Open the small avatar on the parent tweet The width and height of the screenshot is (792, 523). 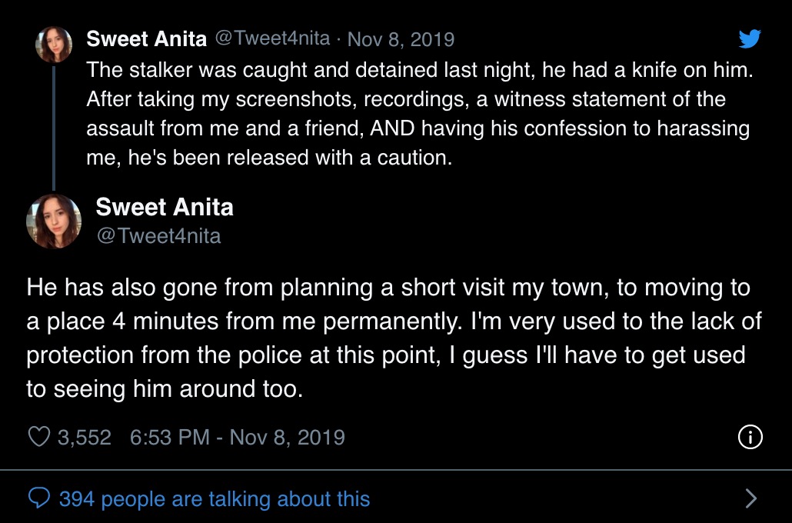(54, 45)
